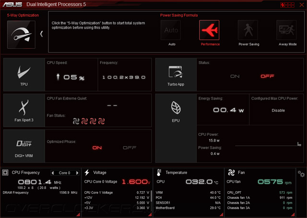307x218 pixels.
Task: Click the Energy Saving 00.4 w value
Action: 228,110
